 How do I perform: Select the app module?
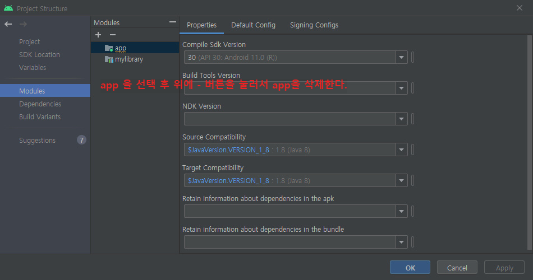tap(135, 48)
